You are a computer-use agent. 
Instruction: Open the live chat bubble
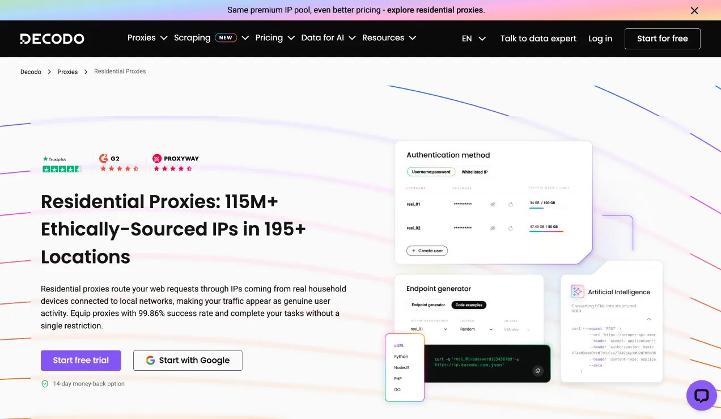click(701, 395)
